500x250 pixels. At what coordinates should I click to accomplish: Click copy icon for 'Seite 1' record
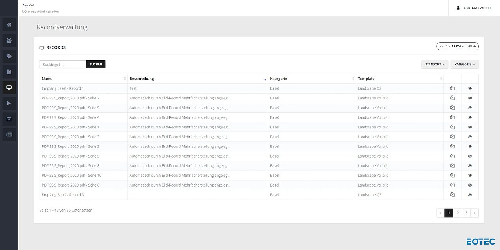452,127
